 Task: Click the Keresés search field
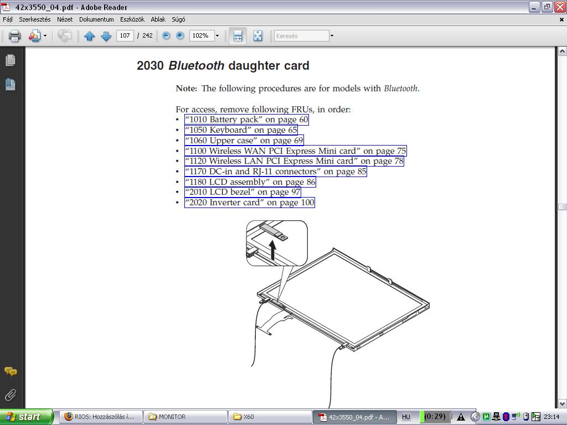click(302, 36)
